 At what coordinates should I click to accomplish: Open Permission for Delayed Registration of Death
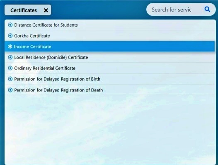pos(109,90)
